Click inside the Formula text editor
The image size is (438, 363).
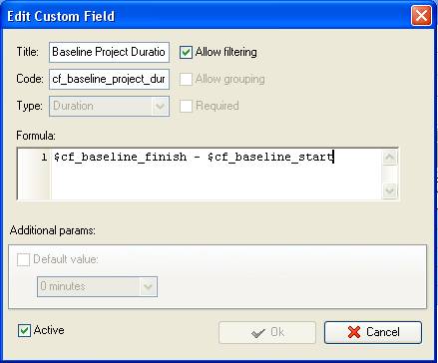coord(217,174)
